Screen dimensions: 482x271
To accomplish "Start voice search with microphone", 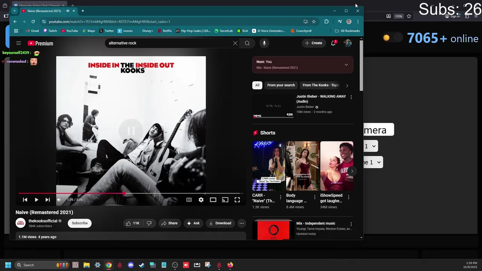I will [x=264, y=43].
